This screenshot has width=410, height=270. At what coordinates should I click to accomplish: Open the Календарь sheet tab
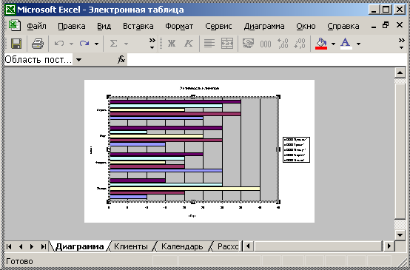coord(182,246)
